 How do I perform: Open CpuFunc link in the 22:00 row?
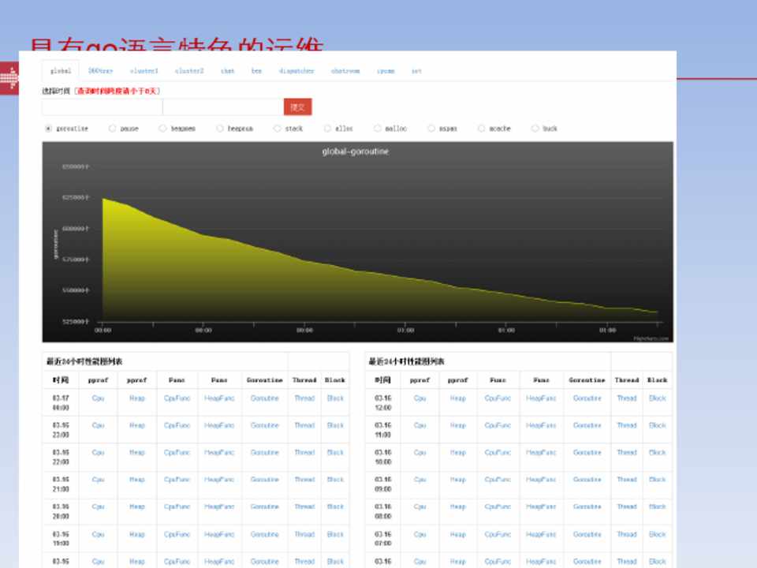pyautogui.click(x=177, y=453)
